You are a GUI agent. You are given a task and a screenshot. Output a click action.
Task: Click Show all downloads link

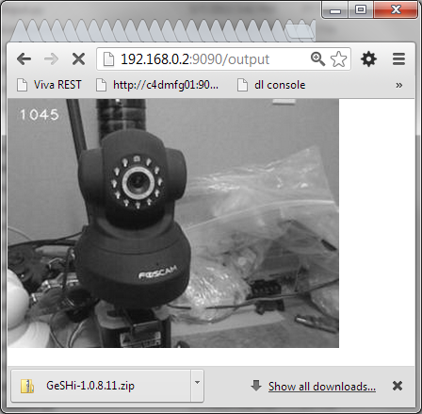point(322,387)
